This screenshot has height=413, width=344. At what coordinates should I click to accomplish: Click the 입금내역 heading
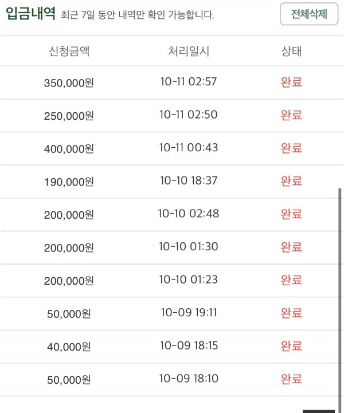pos(30,13)
